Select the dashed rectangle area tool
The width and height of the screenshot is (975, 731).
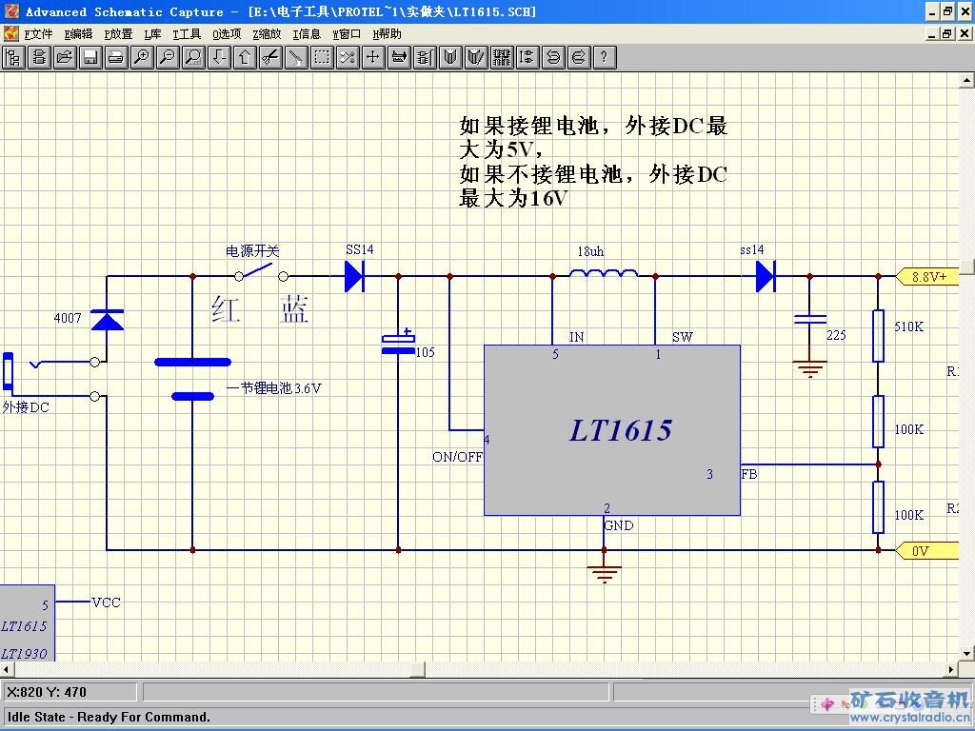(322, 58)
